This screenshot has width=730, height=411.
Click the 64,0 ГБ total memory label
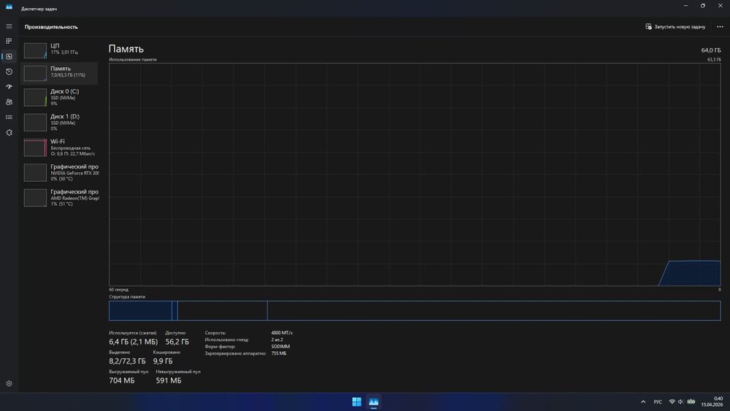tap(711, 50)
